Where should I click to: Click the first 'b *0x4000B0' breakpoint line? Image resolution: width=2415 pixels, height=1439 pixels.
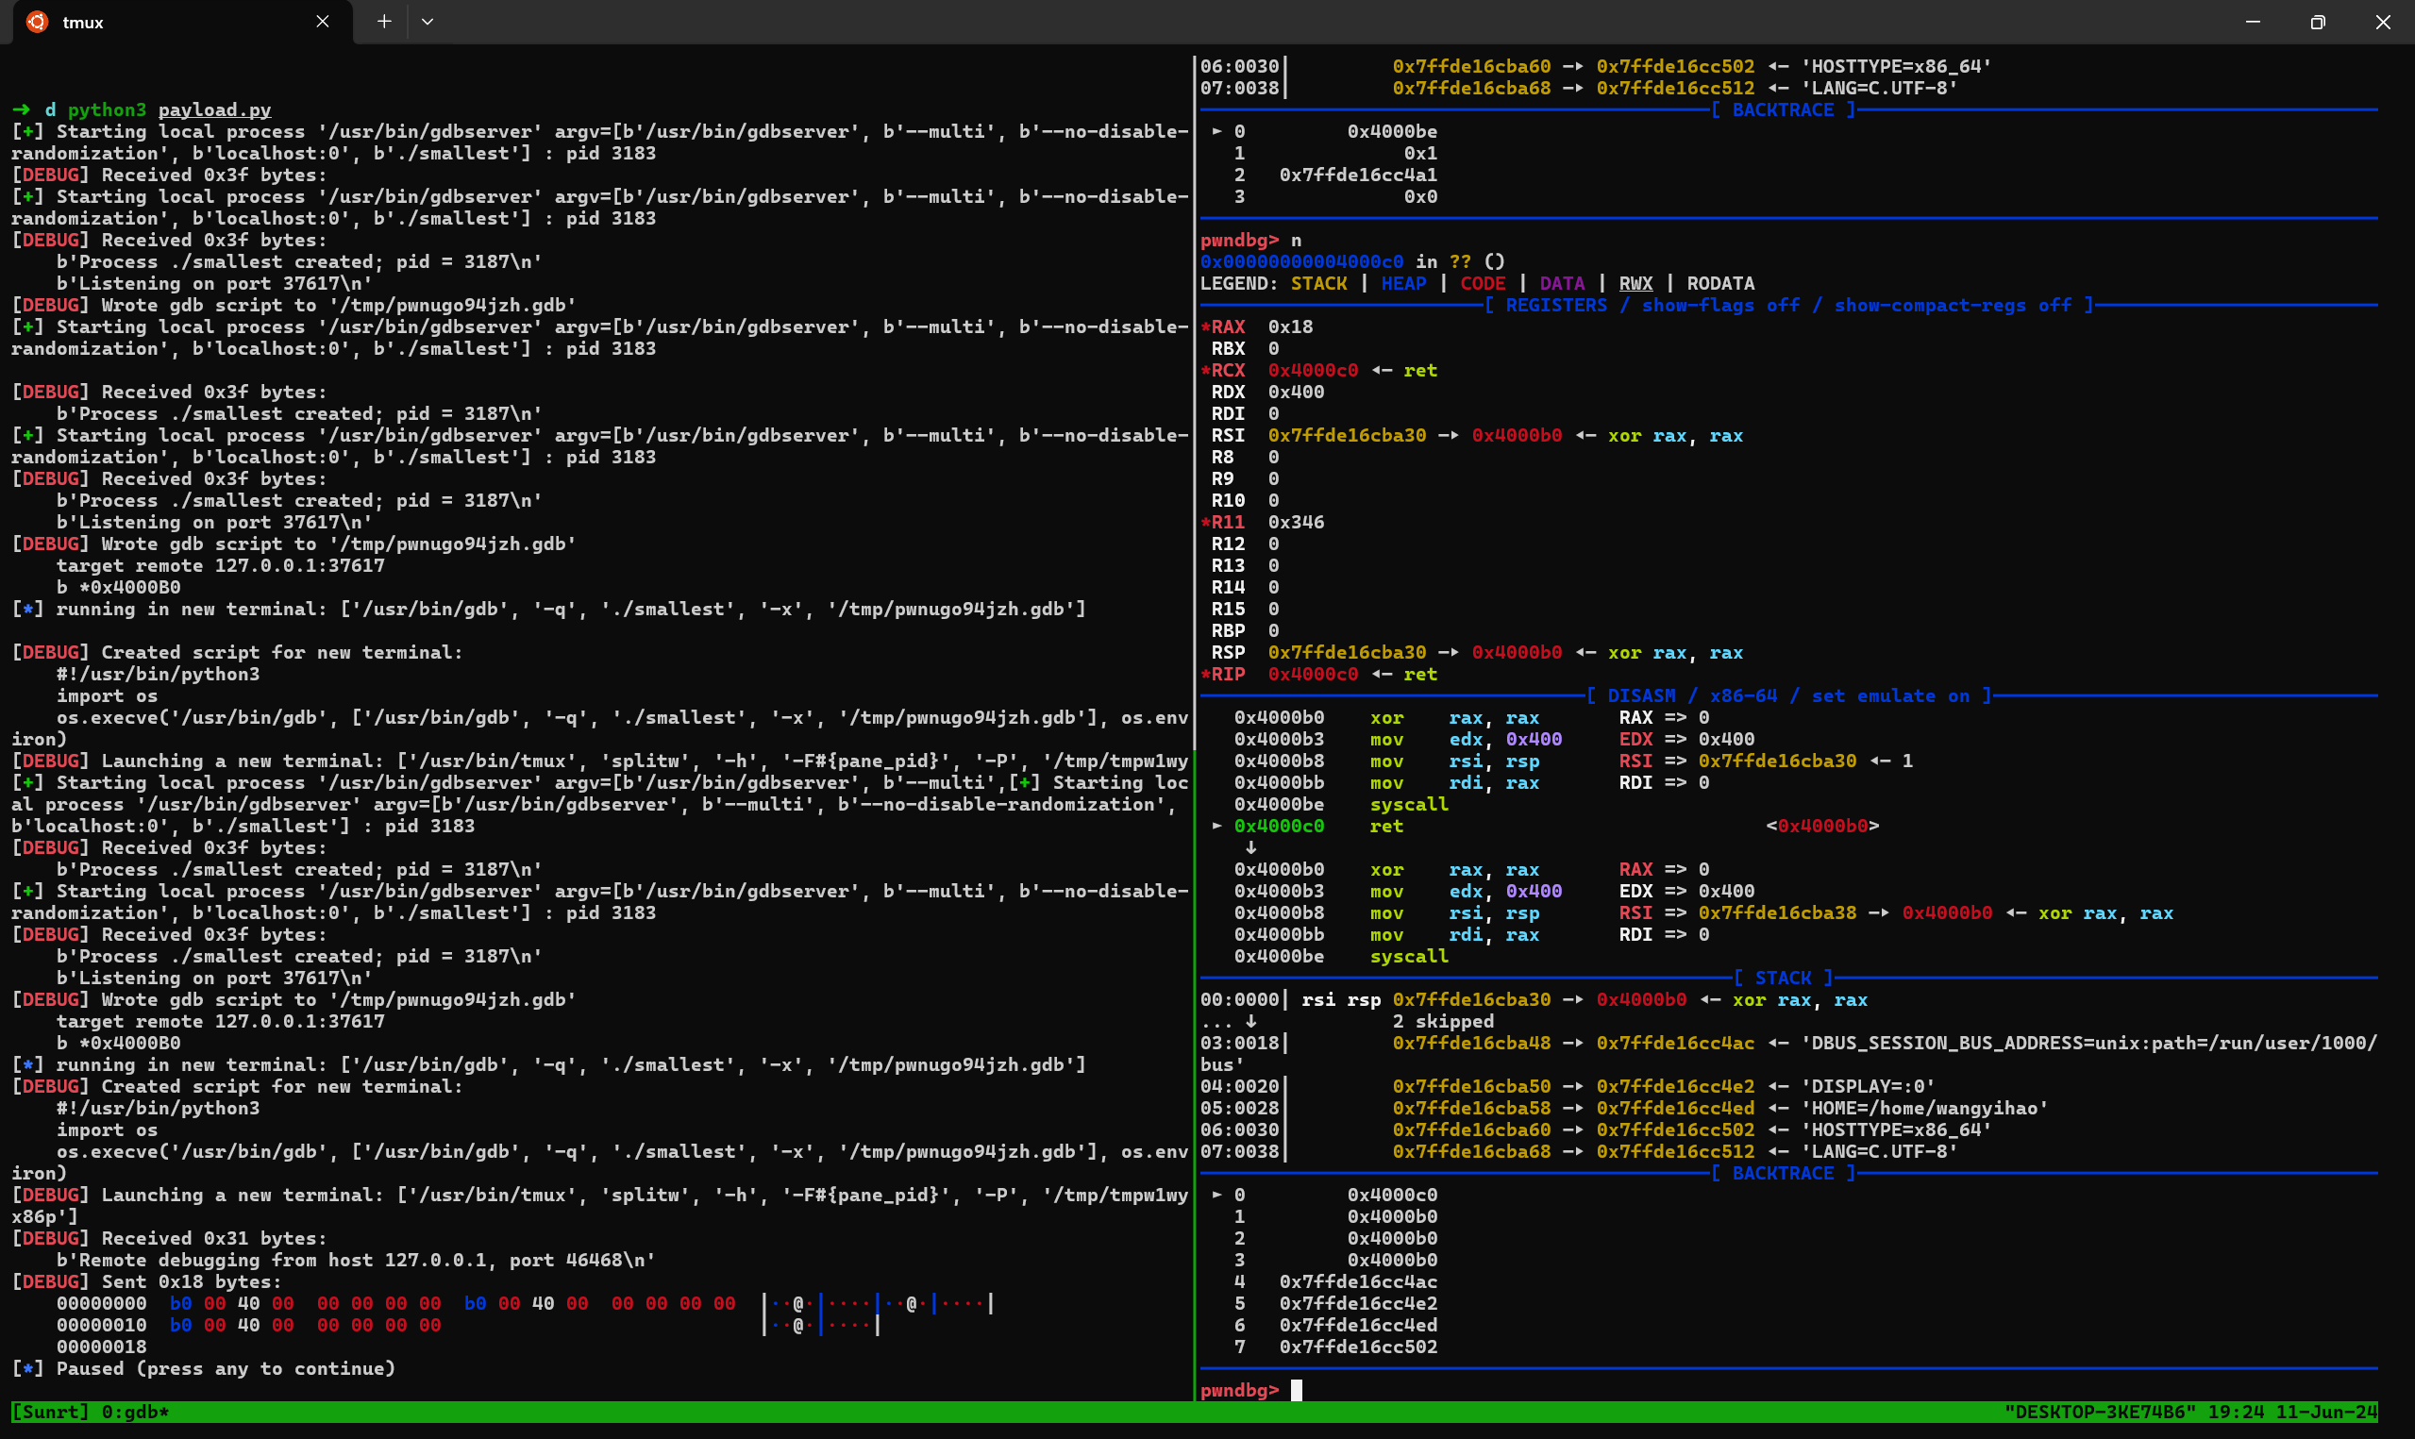118,588
